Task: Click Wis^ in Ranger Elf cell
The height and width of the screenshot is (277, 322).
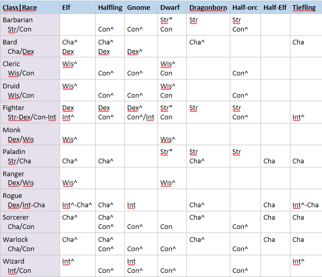Action: coord(69,183)
